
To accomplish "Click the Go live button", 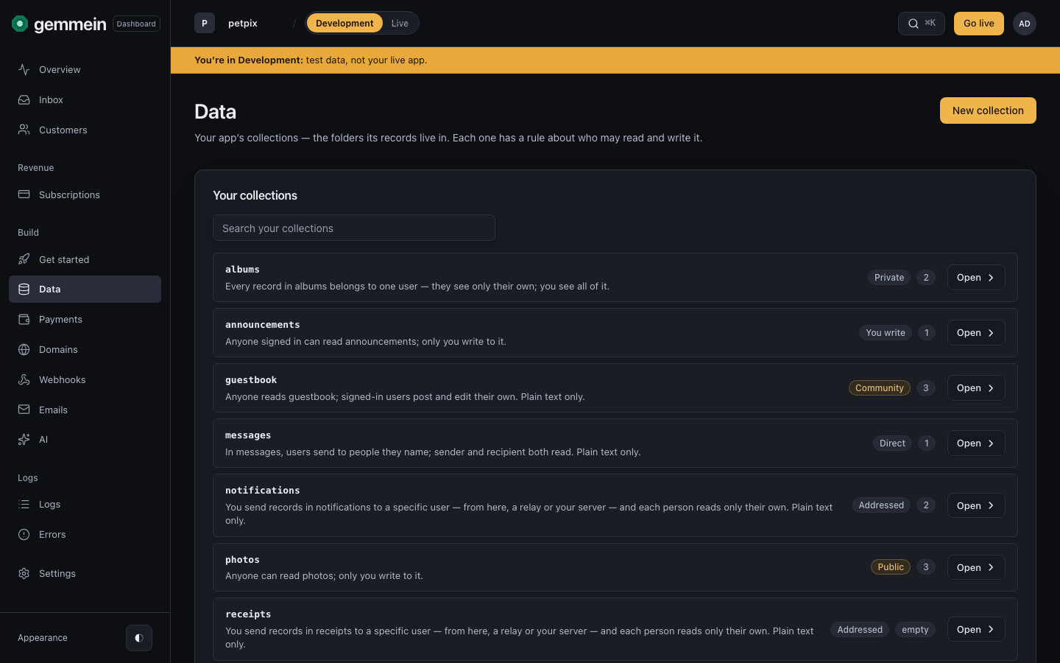I will (979, 24).
